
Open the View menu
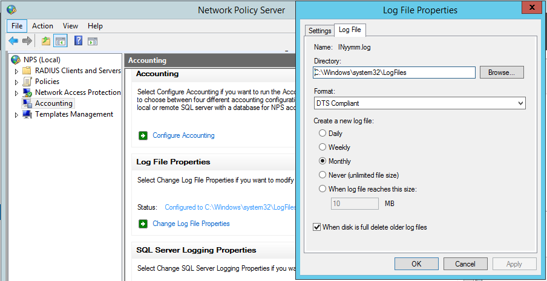(x=70, y=26)
